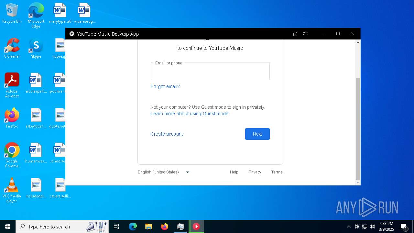Click the scrollbar up arrow
The image size is (414, 233).
(358, 42)
